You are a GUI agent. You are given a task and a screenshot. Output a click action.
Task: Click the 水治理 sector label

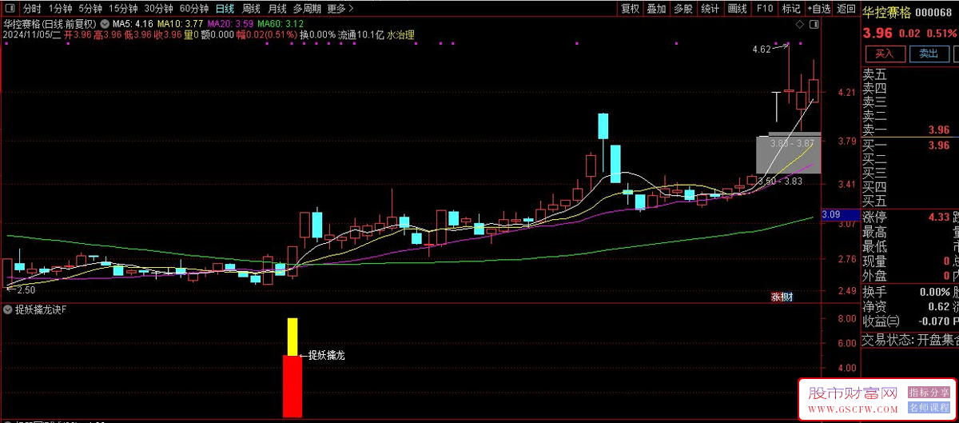401,35
